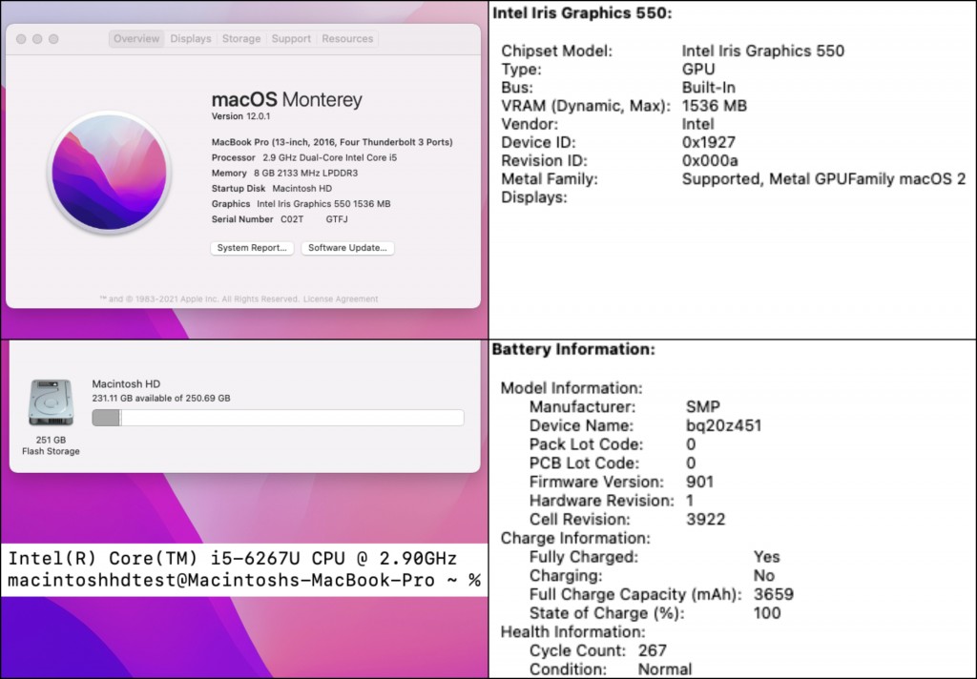Click the Metal Family value "Supported, Metal GPUFamily macOS 2"
The height and width of the screenshot is (679, 977).
point(823,179)
